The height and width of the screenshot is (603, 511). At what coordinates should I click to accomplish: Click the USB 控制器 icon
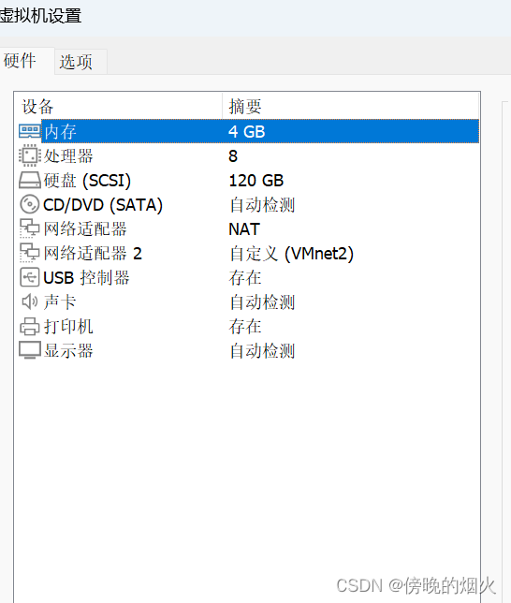click(x=30, y=278)
